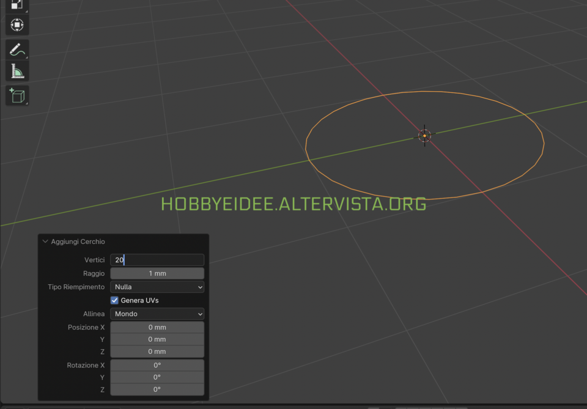Click the Posizione X value field
The width and height of the screenshot is (587, 409).
tap(157, 327)
